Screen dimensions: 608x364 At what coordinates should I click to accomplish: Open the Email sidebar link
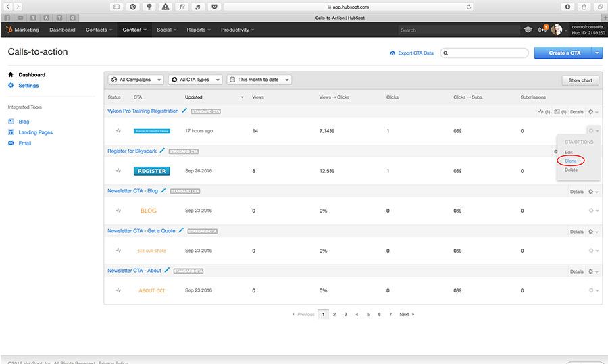(25, 143)
